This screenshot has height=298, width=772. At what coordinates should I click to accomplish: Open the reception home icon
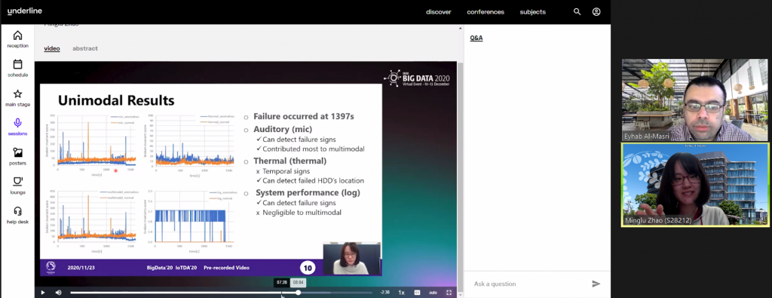click(18, 35)
